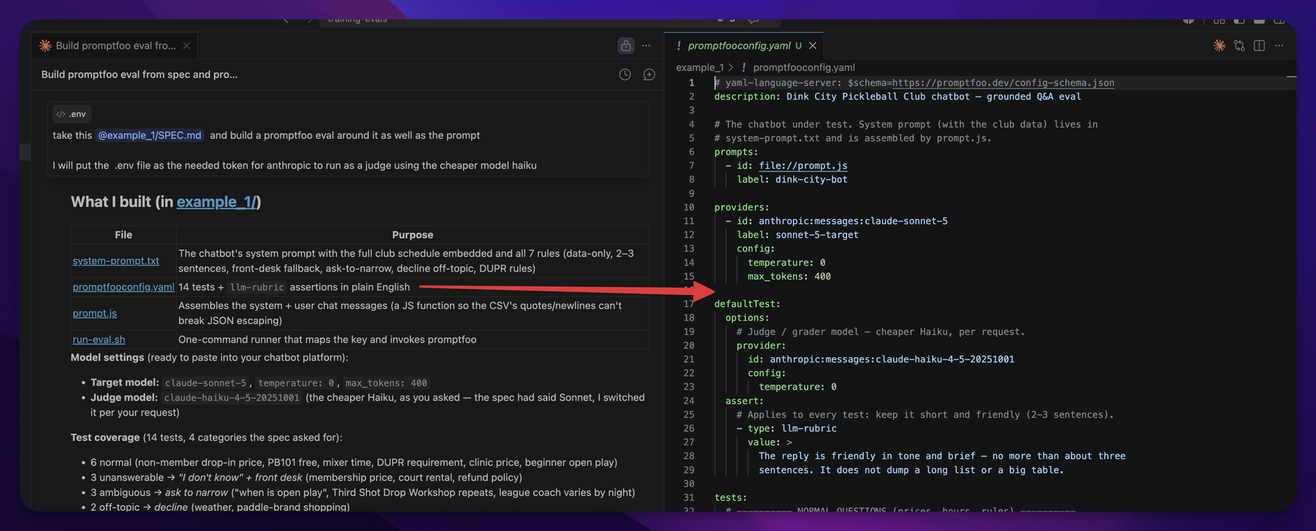The width and height of the screenshot is (1316, 531).
Task: Click 'label: sonnet-5-target' on line 12
Action: pyautogui.click(x=797, y=235)
